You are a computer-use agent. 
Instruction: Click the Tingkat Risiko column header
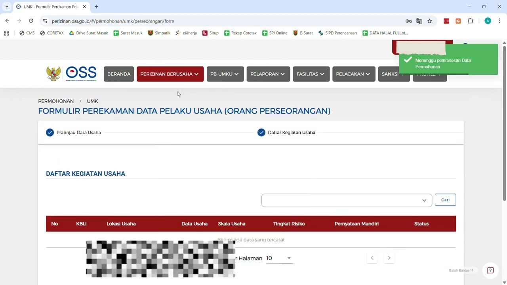tap(289, 224)
